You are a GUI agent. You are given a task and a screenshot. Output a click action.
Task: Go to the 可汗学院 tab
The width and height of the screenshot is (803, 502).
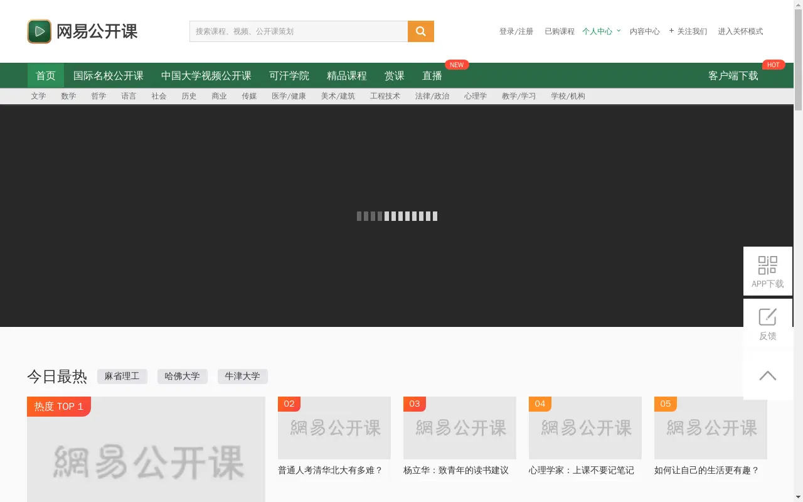pos(289,75)
